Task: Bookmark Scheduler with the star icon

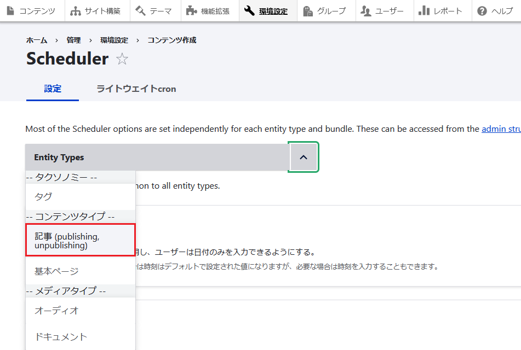Action: [x=122, y=59]
